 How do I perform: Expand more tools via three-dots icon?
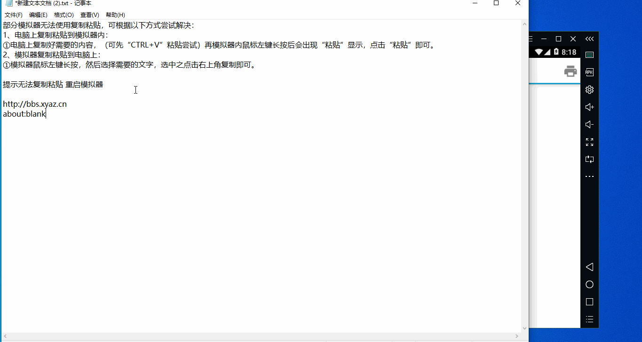pos(589,177)
